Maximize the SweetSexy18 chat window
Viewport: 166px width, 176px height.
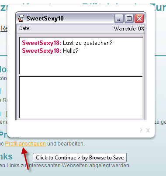[x=129, y=19]
